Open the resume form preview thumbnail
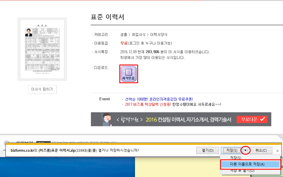The width and height of the screenshot is (283, 177). click(42, 49)
